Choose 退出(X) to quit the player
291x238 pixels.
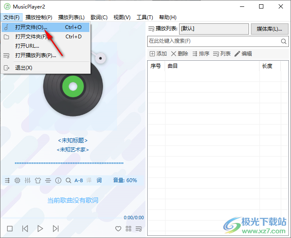click(46, 68)
